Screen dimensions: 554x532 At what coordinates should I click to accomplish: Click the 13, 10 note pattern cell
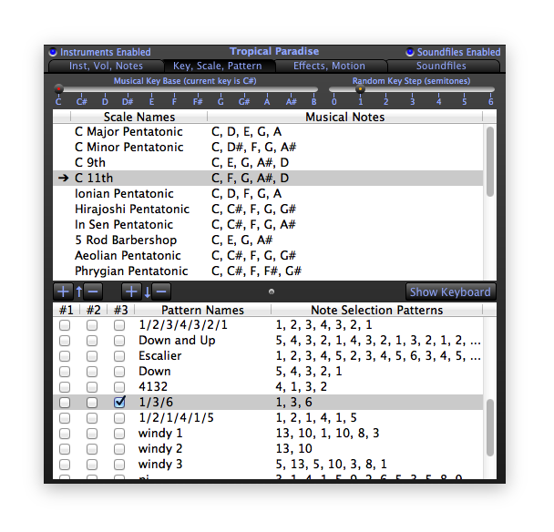(x=294, y=448)
